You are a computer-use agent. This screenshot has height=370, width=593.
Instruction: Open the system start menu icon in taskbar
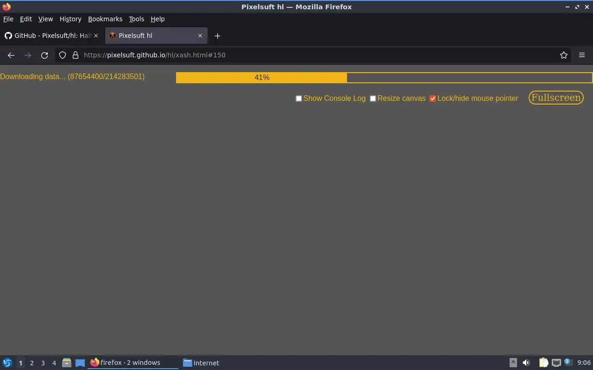(x=7, y=363)
